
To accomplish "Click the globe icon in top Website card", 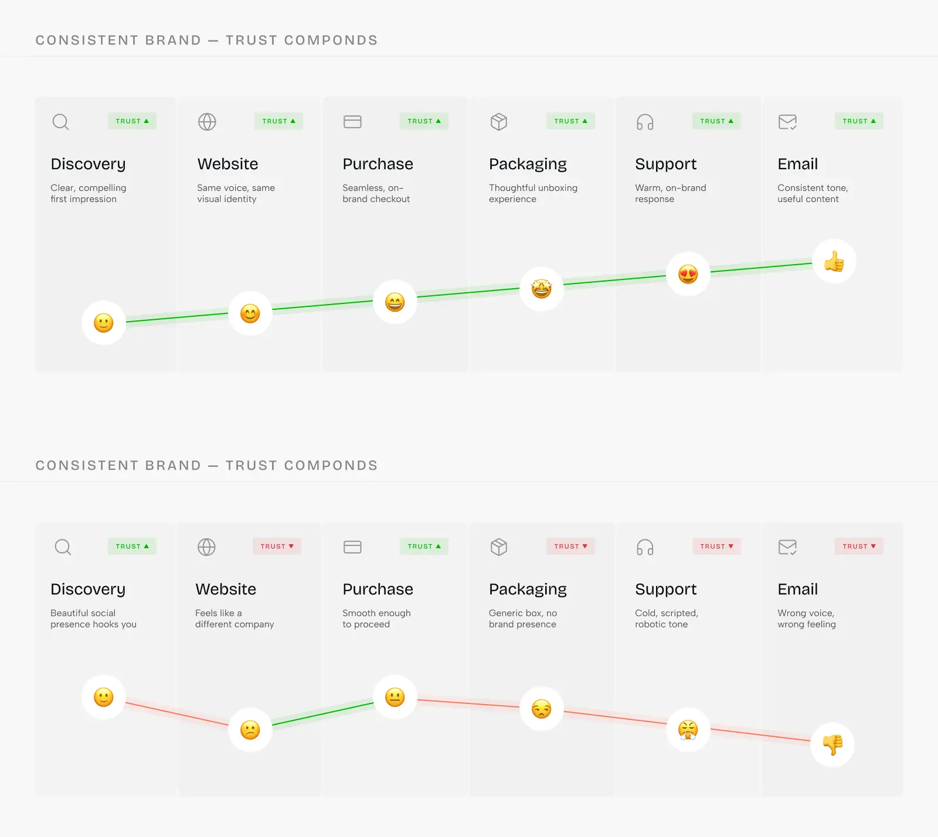I will (207, 122).
